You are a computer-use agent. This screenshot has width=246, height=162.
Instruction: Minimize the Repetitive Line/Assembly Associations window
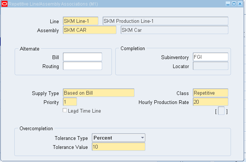click(x=228, y=3)
